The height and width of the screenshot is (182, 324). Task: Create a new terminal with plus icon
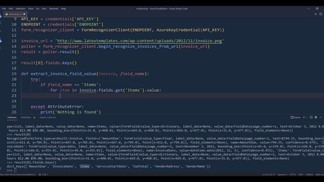click(x=304, y=117)
